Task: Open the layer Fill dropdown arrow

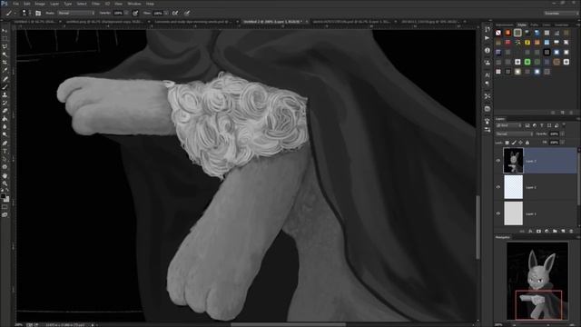Action: pos(562,143)
